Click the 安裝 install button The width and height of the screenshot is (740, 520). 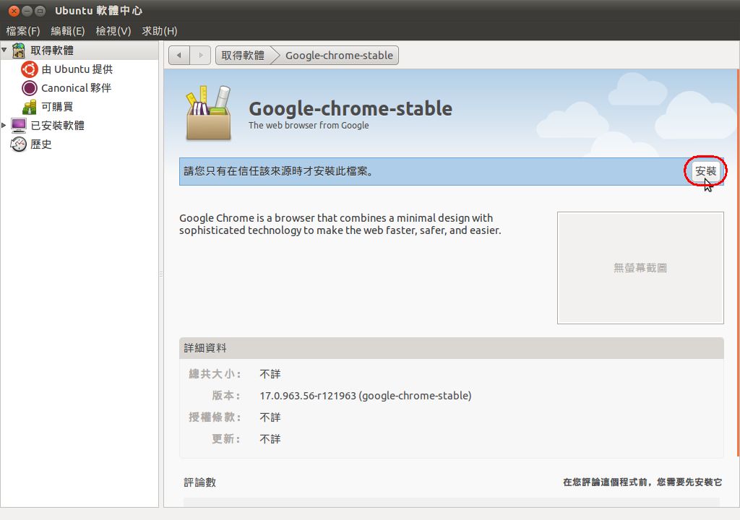click(x=705, y=171)
